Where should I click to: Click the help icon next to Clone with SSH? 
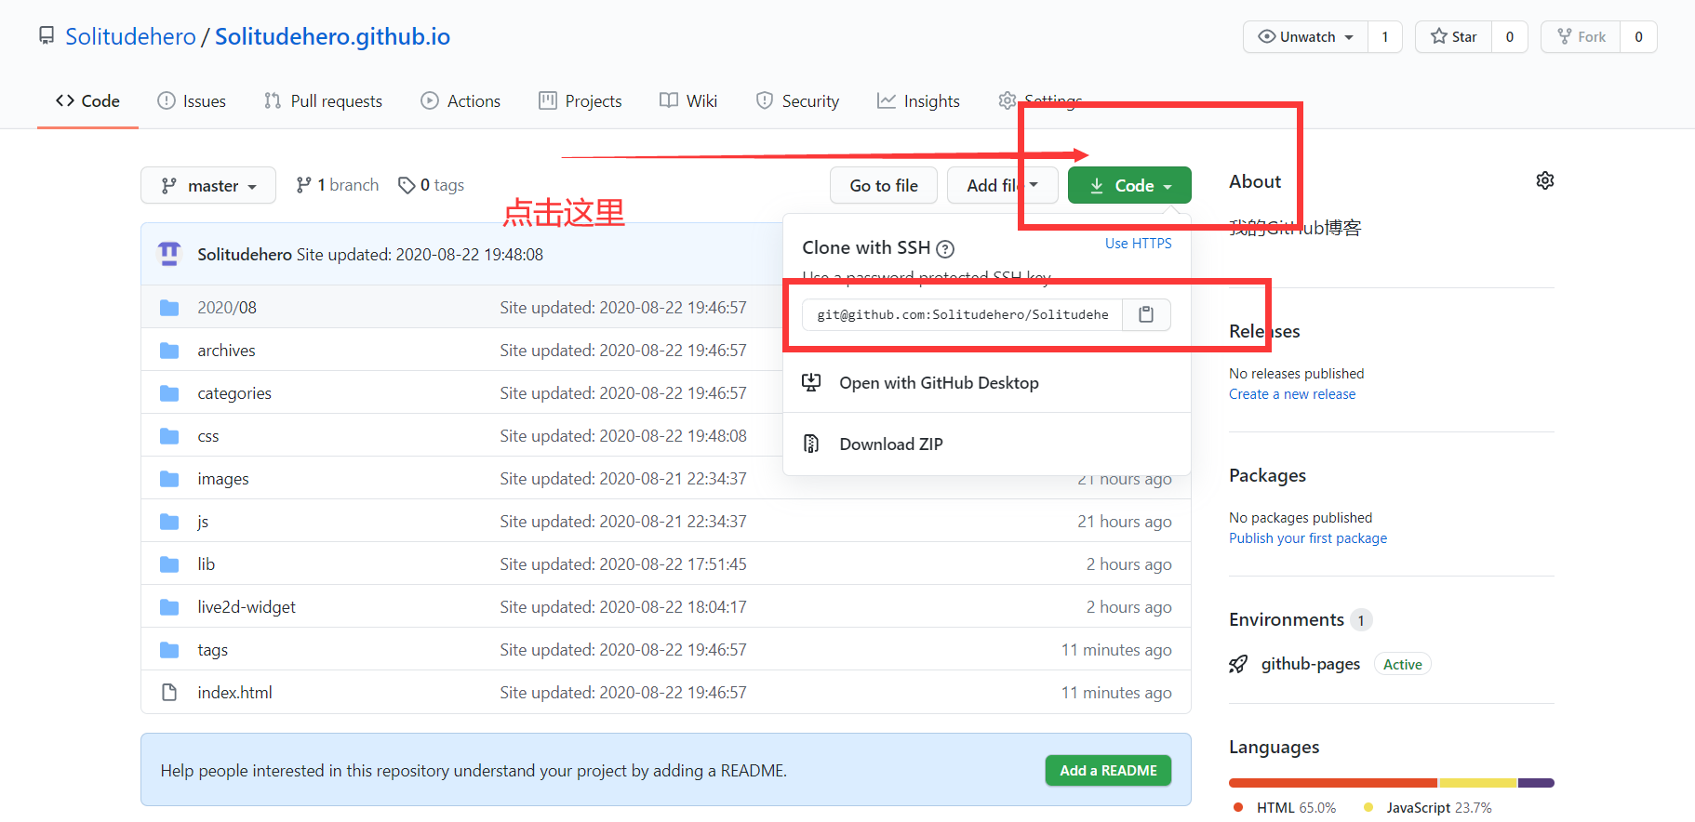pos(945,249)
